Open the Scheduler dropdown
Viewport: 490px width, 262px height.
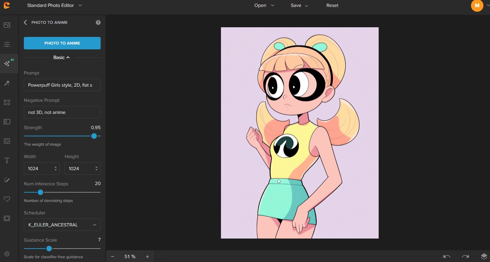pyautogui.click(x=62, y=225)
